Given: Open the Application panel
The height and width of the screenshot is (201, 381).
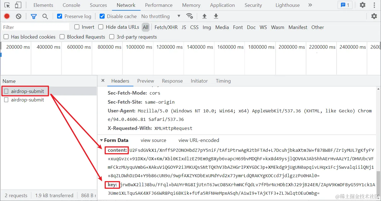Looking at the screenshot, I should pyautogui.click(x=222, y=5).
